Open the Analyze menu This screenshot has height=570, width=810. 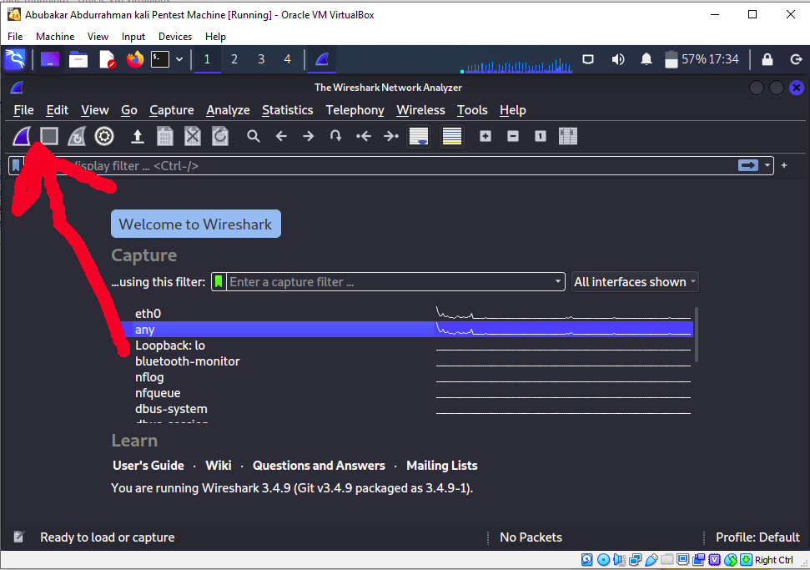click(x=228, y=110)
